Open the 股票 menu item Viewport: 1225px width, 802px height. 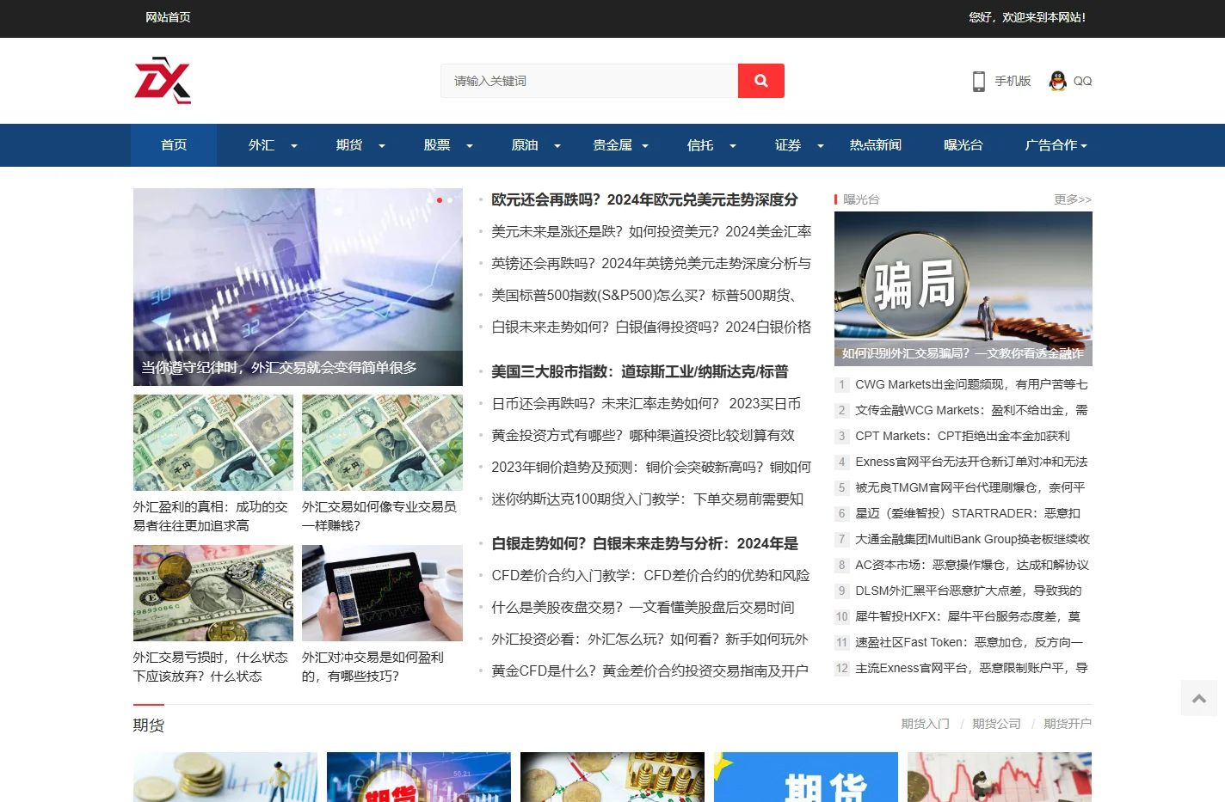tap(437, 145)
